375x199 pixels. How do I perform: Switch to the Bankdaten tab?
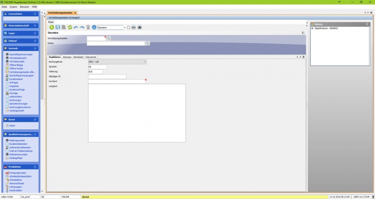pyautogui.click(x=78, y=57)
